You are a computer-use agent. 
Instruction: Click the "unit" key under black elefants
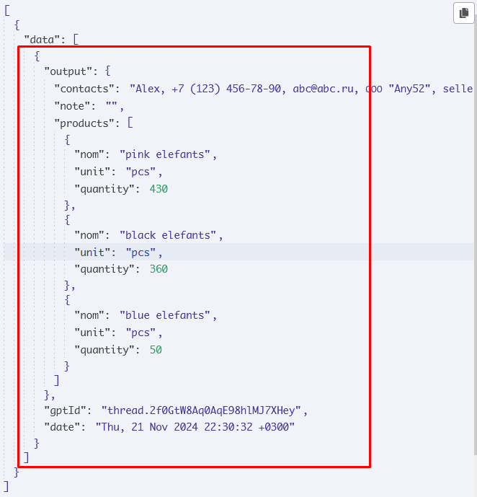coord(92,252)
